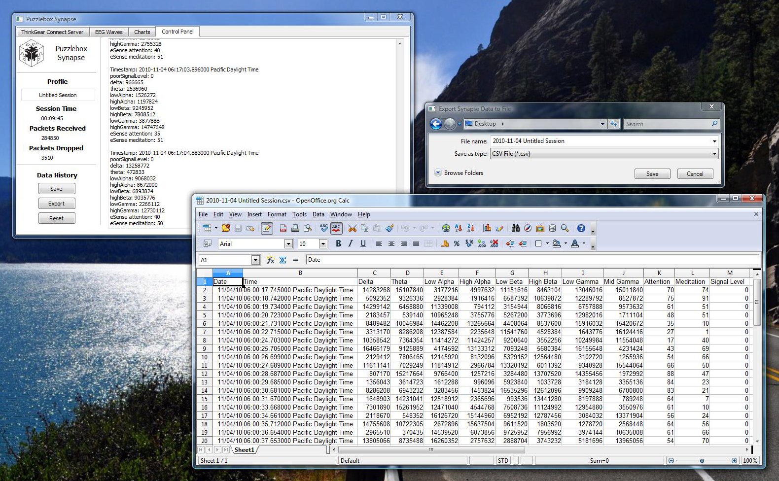The image size is (779, 481).
Task: Open the Gallery icon
Action: pos(540,228)
